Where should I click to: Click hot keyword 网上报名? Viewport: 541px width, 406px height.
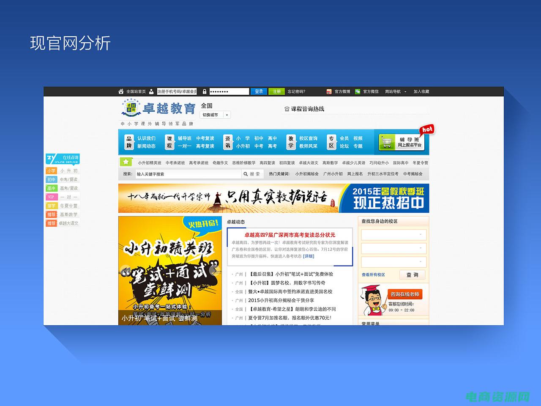355,174
